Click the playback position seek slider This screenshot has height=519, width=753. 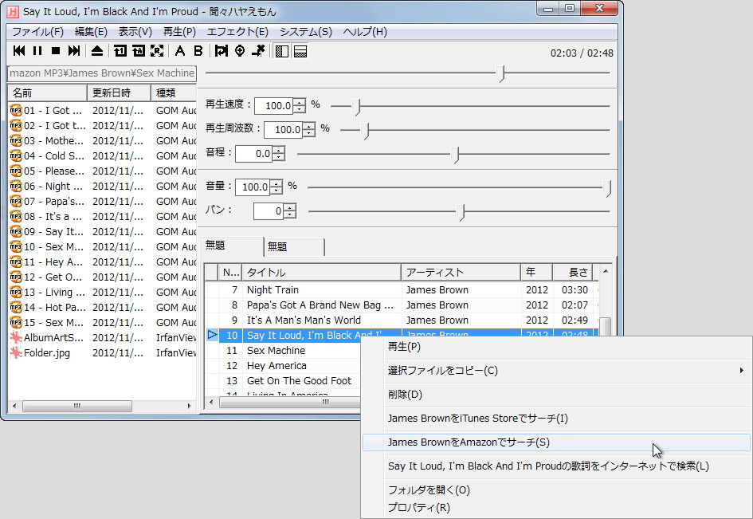coord(407,73)
